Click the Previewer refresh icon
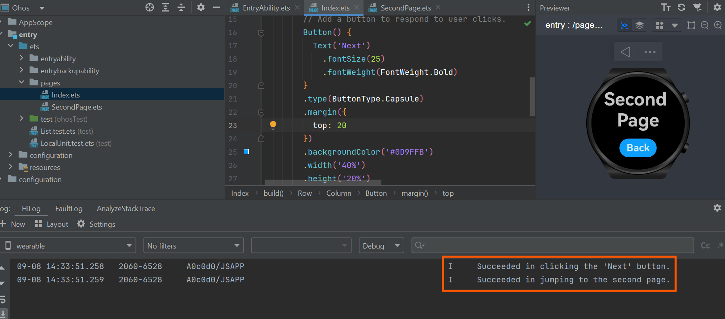The width and height of the screenshot is (725, 319). pos(681,7)
